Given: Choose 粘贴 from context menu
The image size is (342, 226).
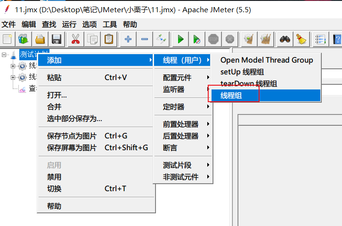Looking at the screenshot, I should (x=96, y=77).
